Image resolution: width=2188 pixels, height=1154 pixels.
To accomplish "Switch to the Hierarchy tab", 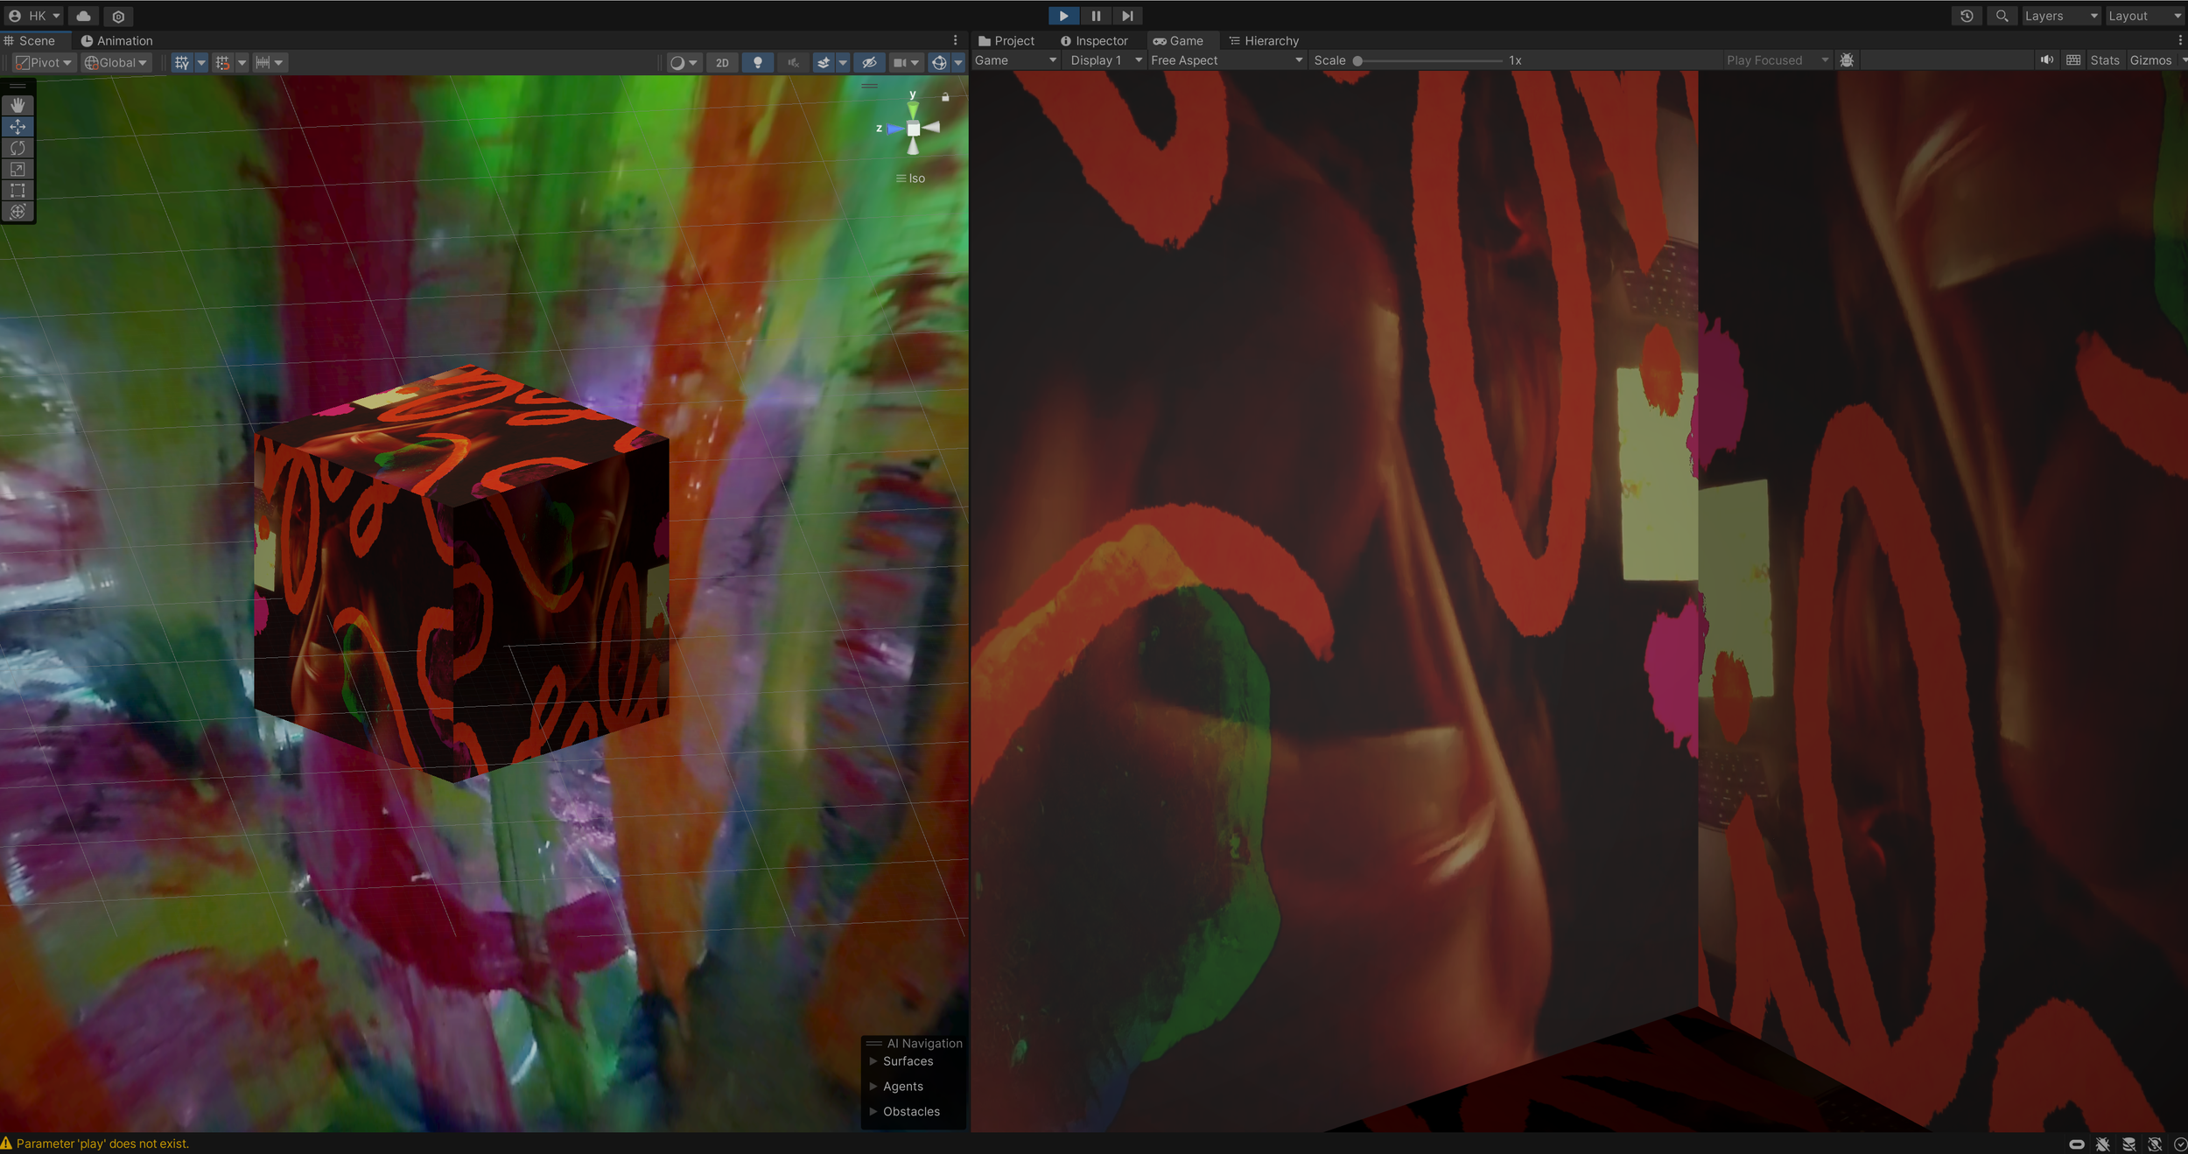I will 1264,41.
